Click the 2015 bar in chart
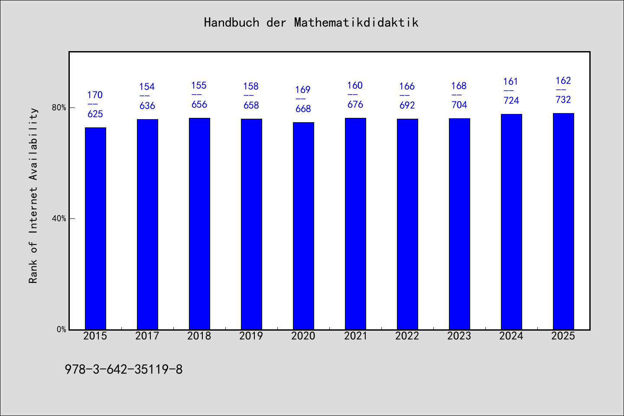 (x=95, y=228)
